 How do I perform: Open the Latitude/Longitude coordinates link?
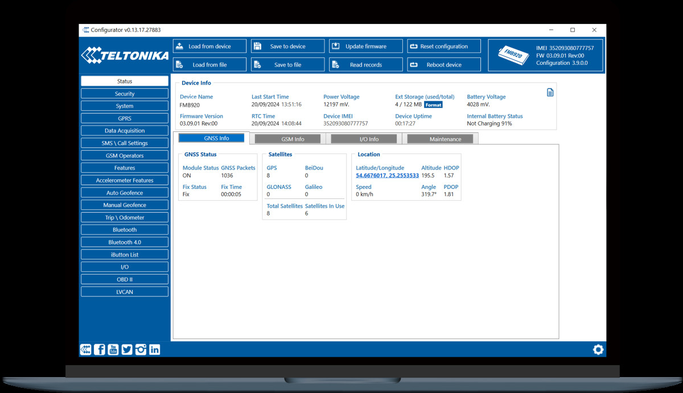[x=387, y=175]
